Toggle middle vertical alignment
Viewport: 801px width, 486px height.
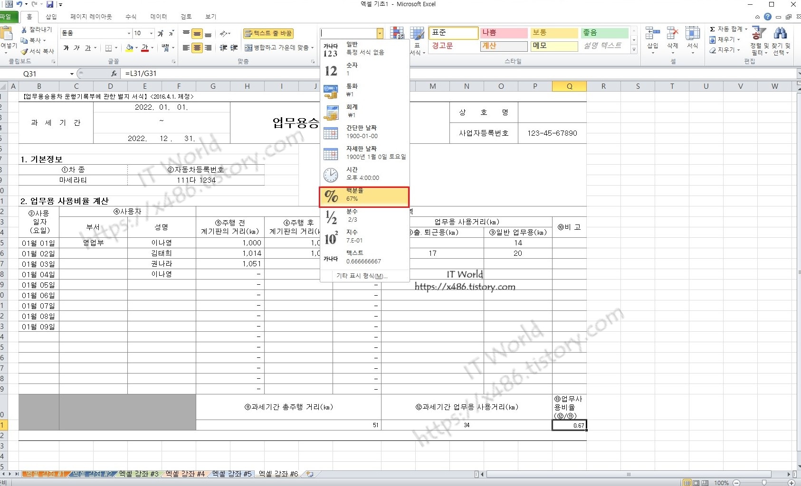pyautogui.click(x=197, y=33)
